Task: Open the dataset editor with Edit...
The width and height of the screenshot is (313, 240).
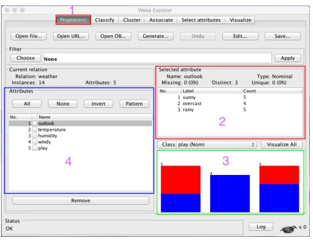Action: 240,36
